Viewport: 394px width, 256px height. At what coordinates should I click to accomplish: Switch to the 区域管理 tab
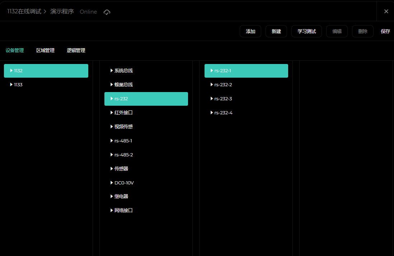pos(45,50)
